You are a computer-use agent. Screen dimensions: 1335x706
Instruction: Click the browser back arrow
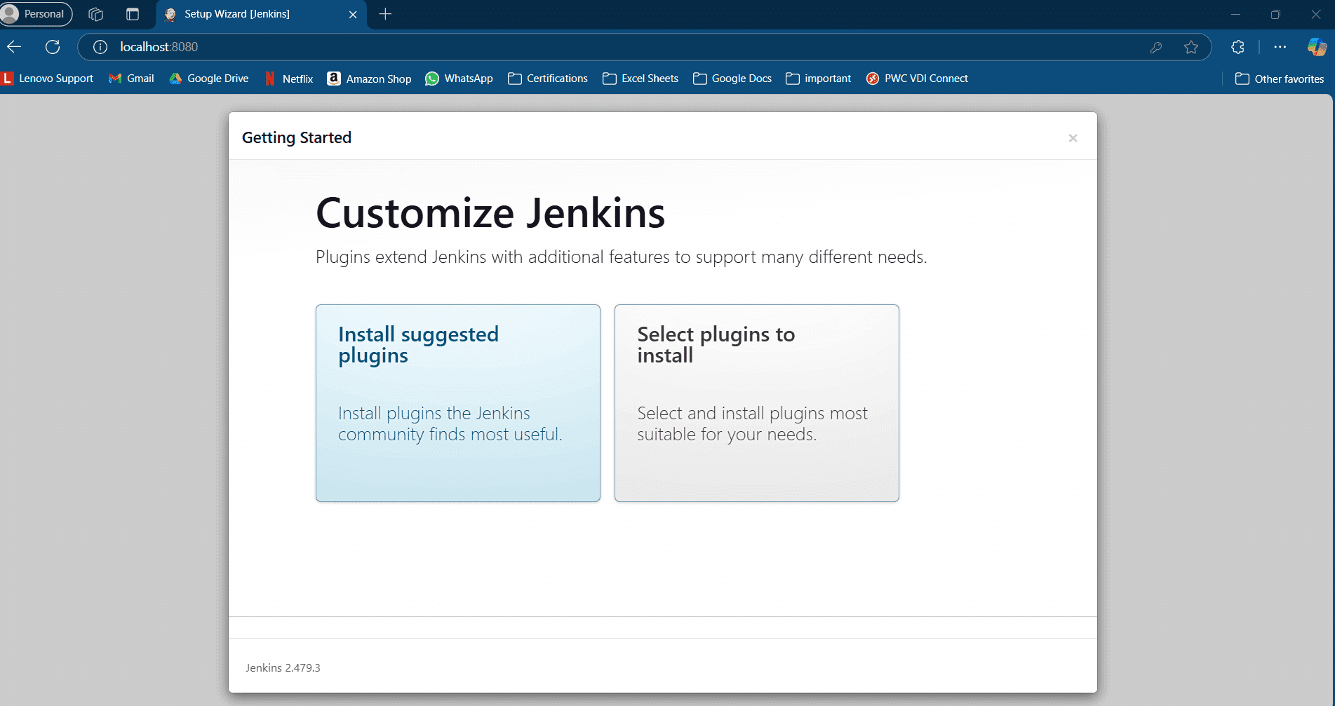[14, 47]
